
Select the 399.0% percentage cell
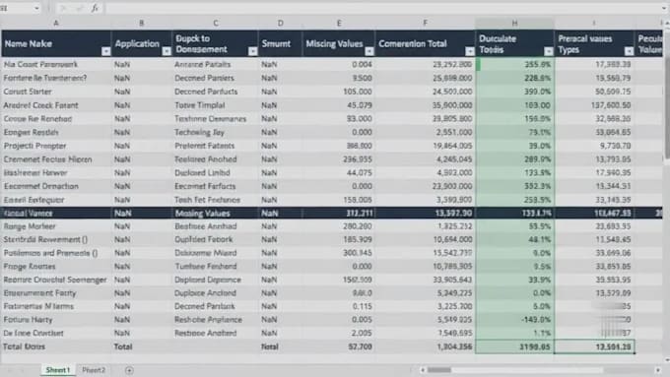tap(515, 92)
